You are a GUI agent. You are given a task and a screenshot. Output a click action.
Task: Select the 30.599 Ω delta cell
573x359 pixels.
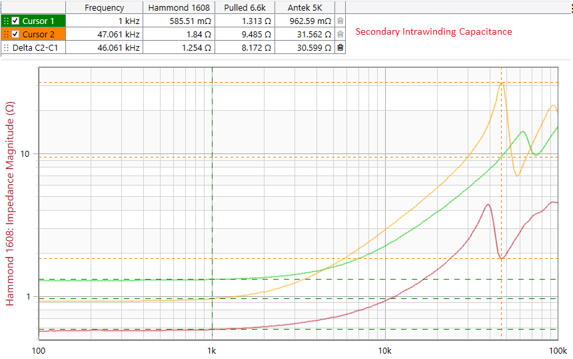[304, 47]
